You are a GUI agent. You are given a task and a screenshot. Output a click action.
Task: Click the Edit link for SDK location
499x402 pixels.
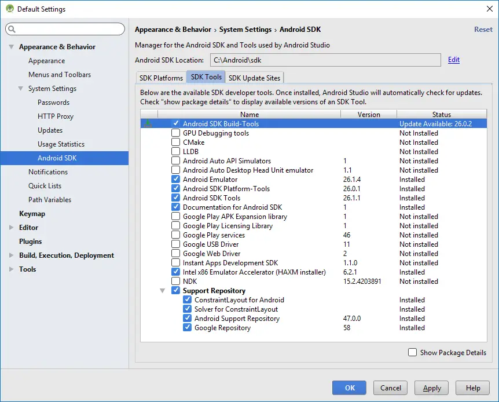click(453, 60)
